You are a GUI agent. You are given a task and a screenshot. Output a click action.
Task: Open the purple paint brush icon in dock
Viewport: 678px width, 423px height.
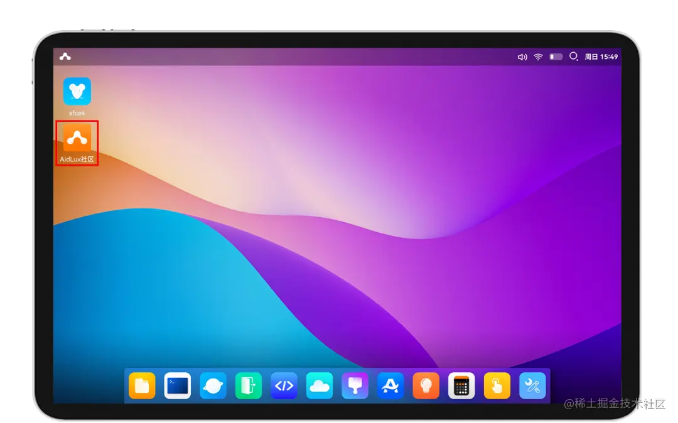coord(355,385)
